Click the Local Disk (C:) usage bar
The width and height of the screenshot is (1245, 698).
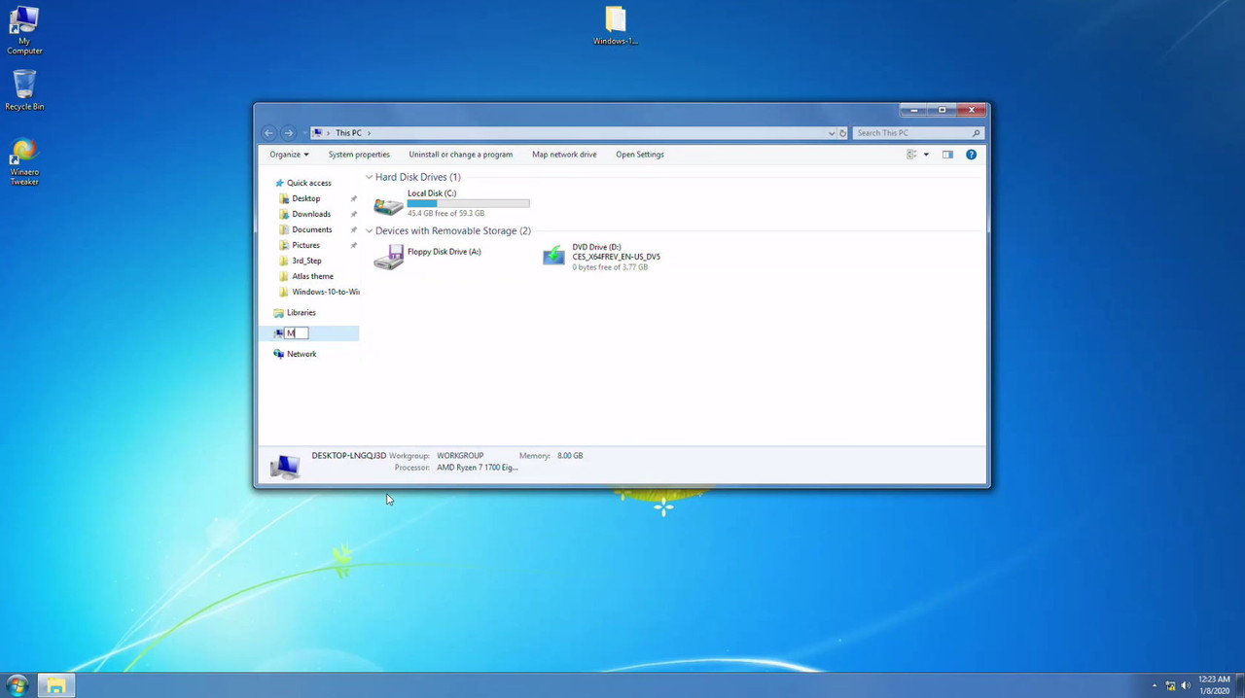468,203
